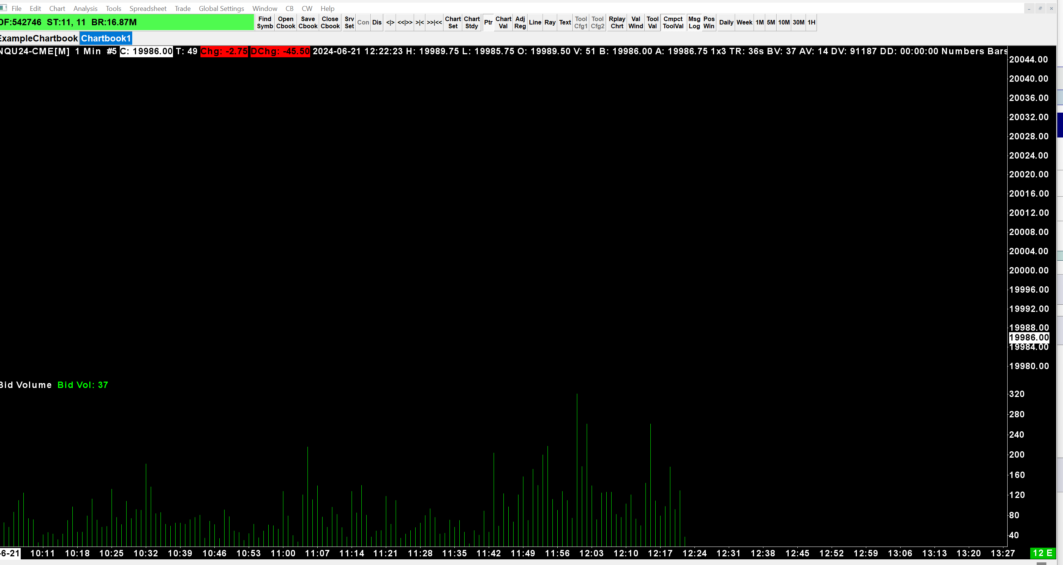Click the 20000.00 price scale label
The height and width of the screenshot is (565, 1063).
pyautogui.click(x=1028, y=270)
